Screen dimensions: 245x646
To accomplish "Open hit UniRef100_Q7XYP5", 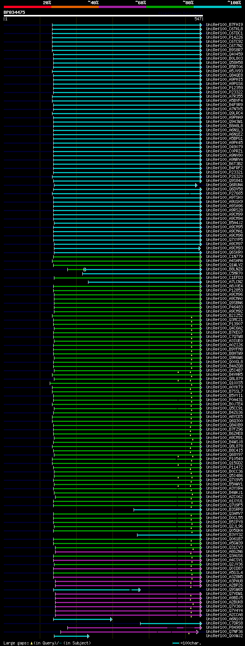I will pyautogui.click(x=224, y=239).
